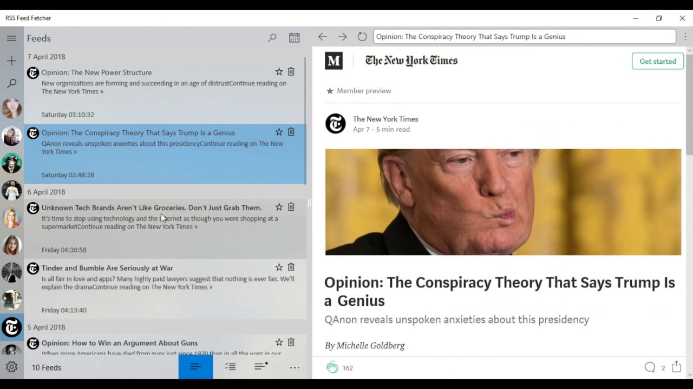
Task: Add a new feed with plus icon
Action: (11, 61)
